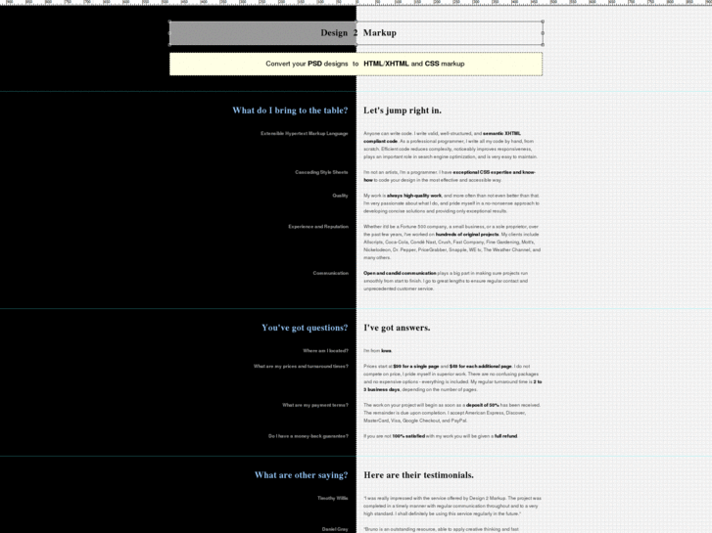Grab top-right corner handle of title selection box
This screenshot has width=712, height=533.
click(543, 22)
